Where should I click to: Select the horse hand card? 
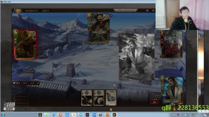(111, 98)
